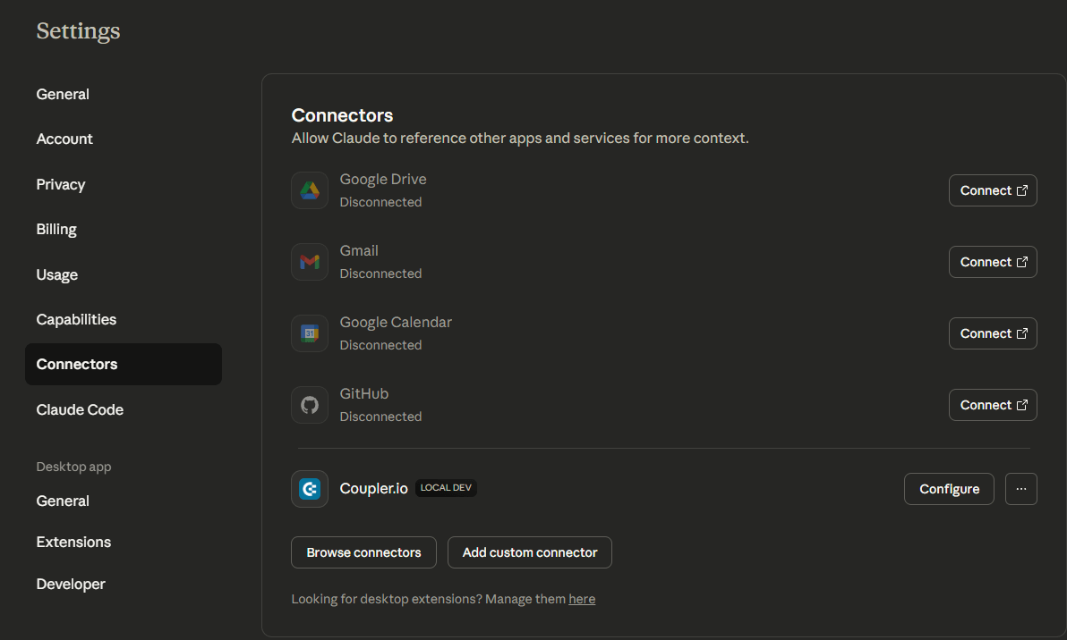The image size is (1067, 640).
Task: Click the GitHub octocat icon
Action: tap(310, 405)
